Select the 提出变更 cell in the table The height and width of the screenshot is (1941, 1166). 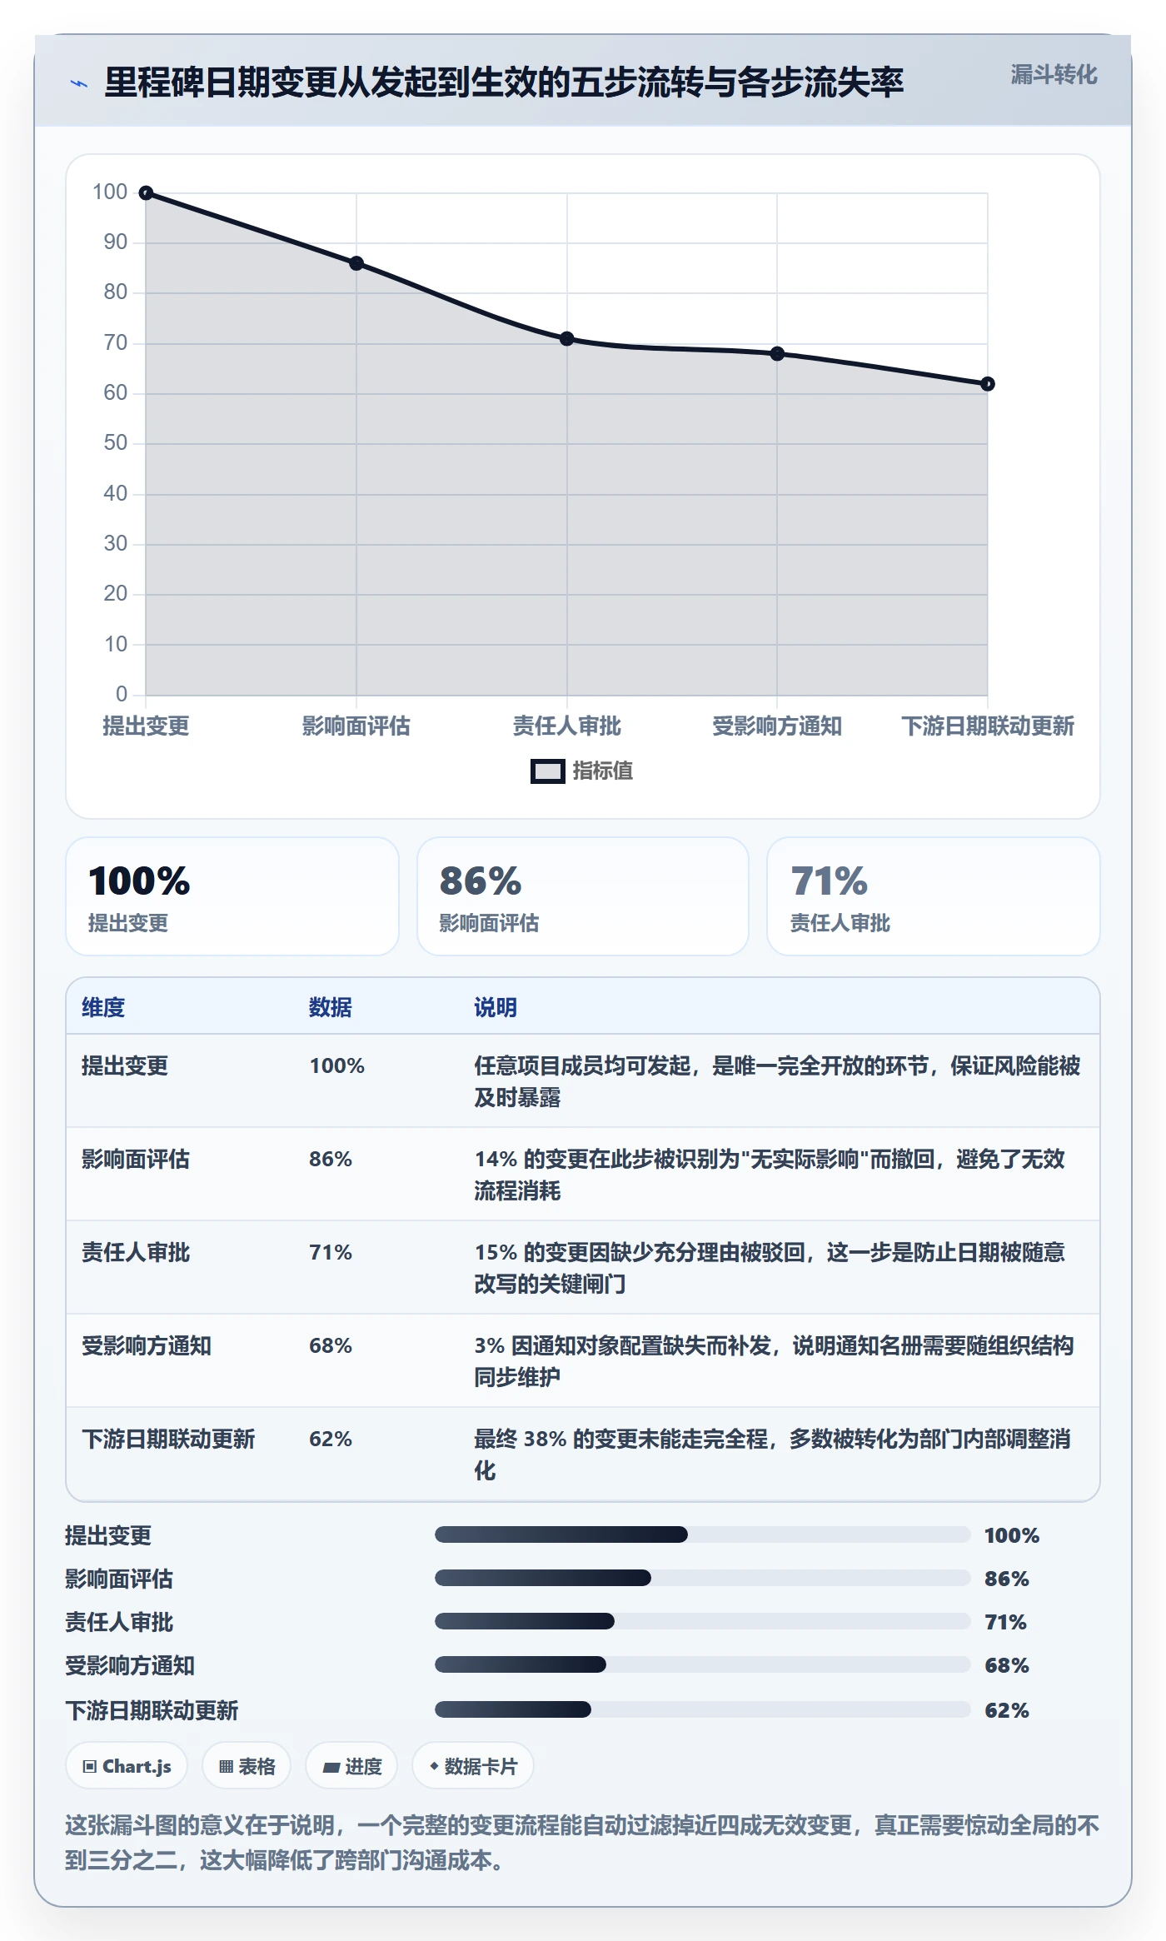tap(125, 1065)
